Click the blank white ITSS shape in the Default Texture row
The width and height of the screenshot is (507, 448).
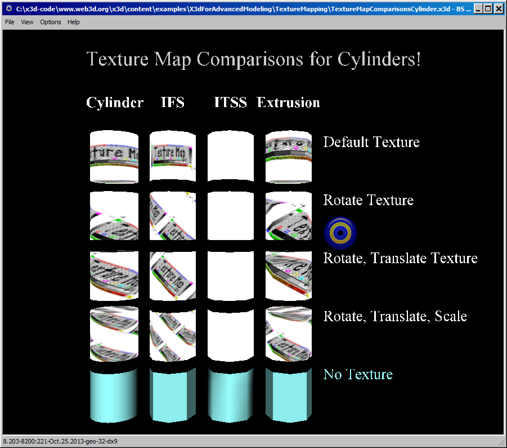tap(231, 156)
